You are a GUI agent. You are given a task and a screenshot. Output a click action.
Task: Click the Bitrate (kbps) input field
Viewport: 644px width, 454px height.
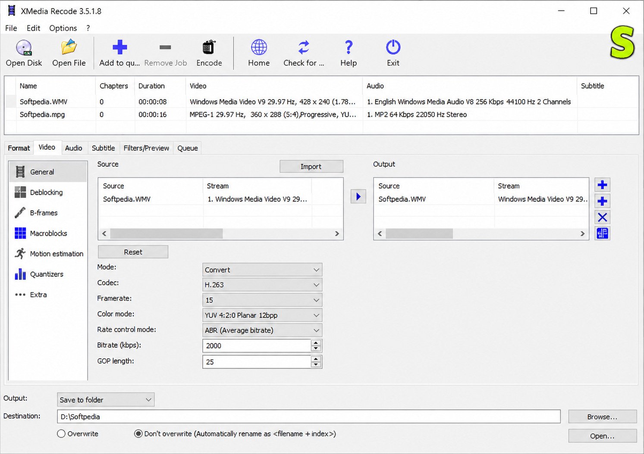[x=257, y=345]
